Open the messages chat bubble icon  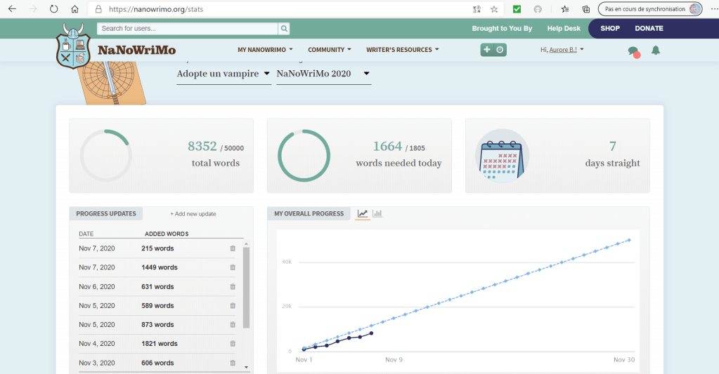click(x=633, y=51)
